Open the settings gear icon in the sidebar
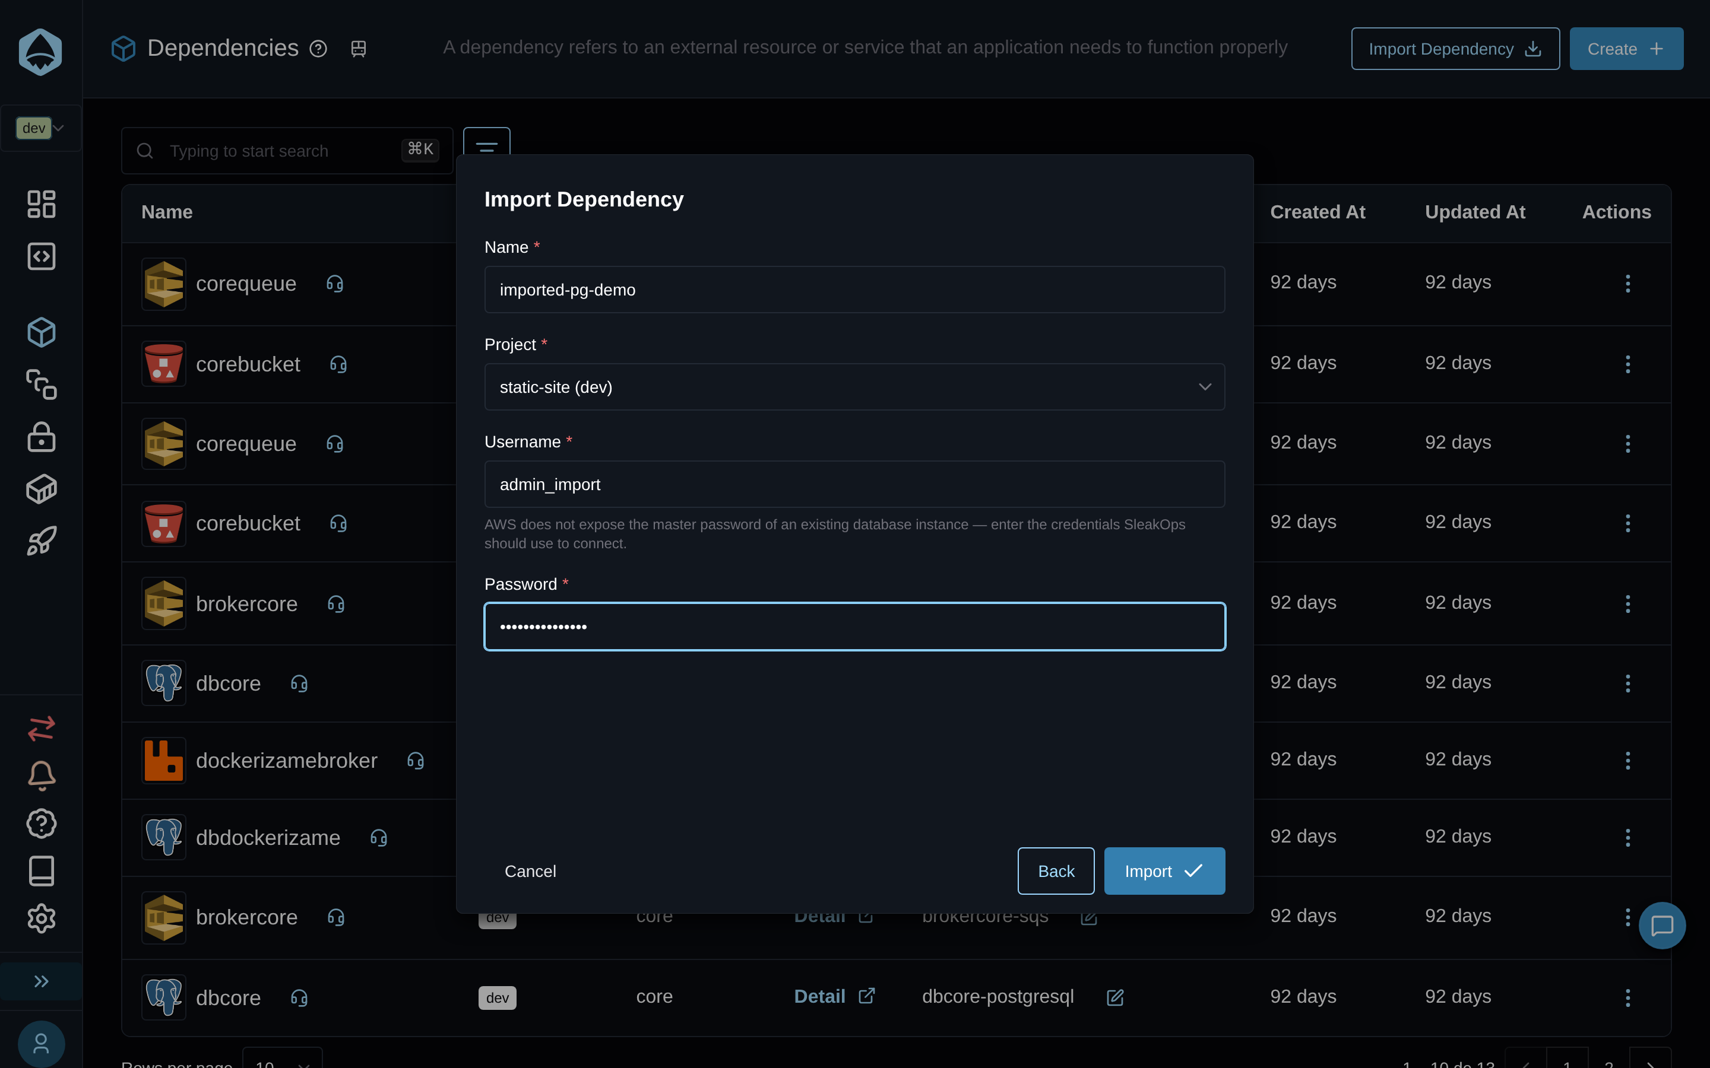This screenshot has width=1710, height=1068. [x=41, y=918]
